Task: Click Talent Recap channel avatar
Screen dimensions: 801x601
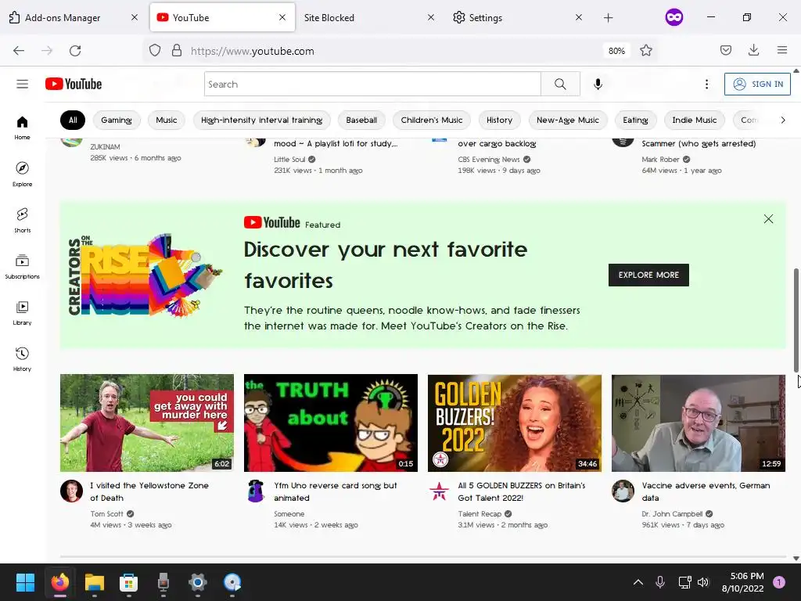Action: coord(439,491)
